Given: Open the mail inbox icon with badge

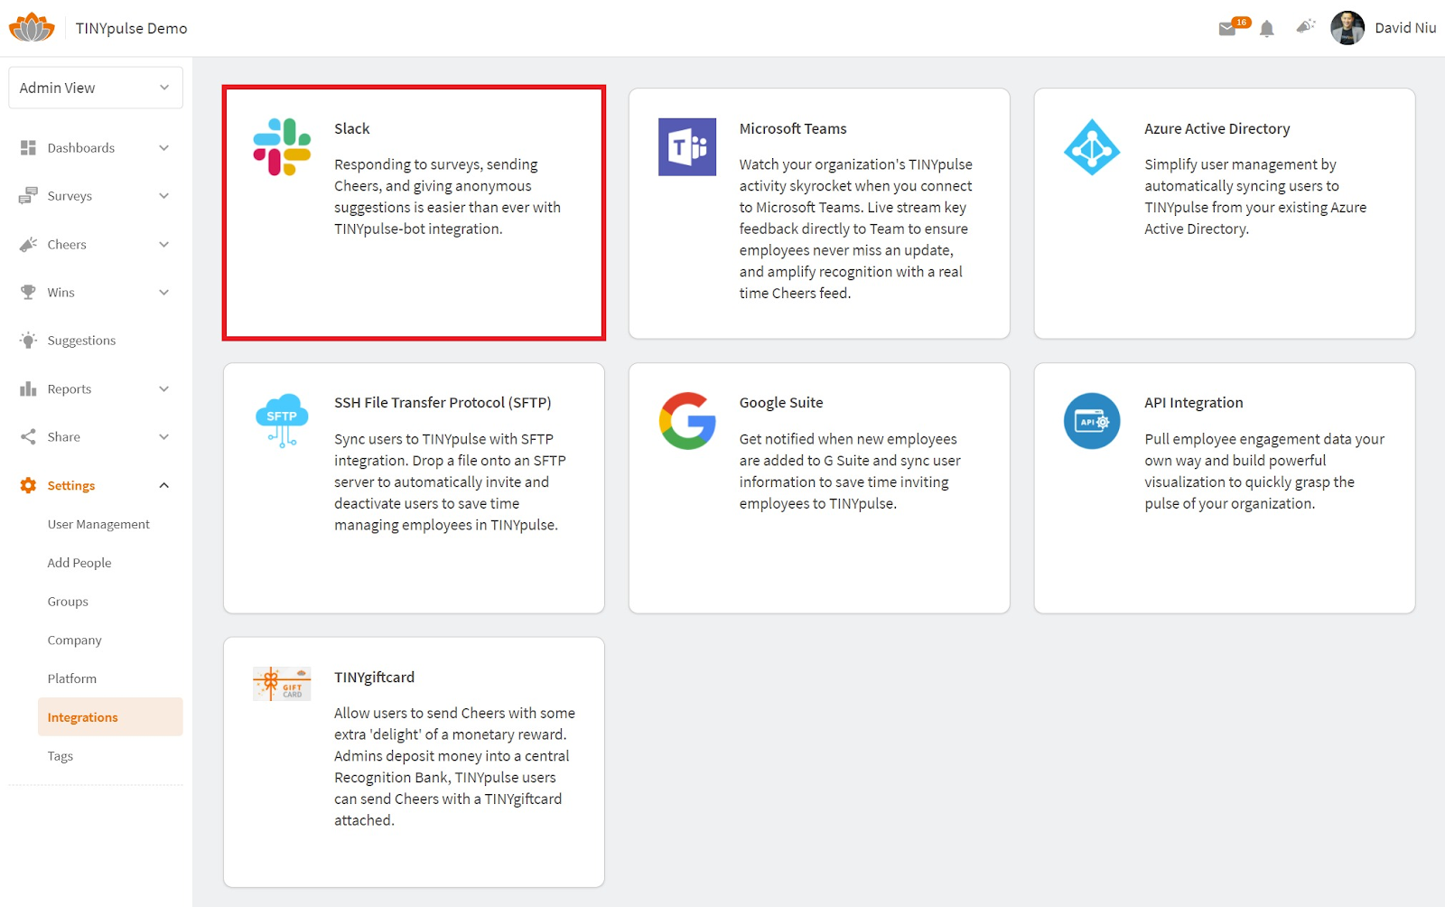Looking at the screenshot, I should 1227,29.
